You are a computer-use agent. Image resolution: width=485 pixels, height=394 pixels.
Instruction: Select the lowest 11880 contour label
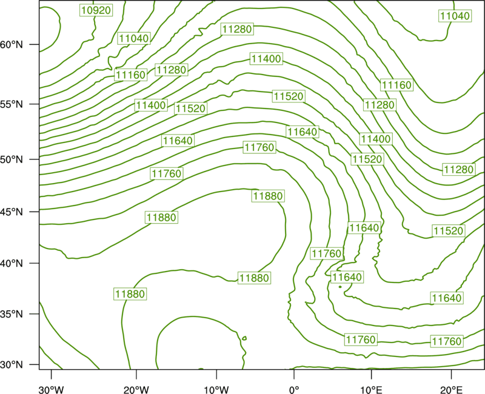click(130, 293)
